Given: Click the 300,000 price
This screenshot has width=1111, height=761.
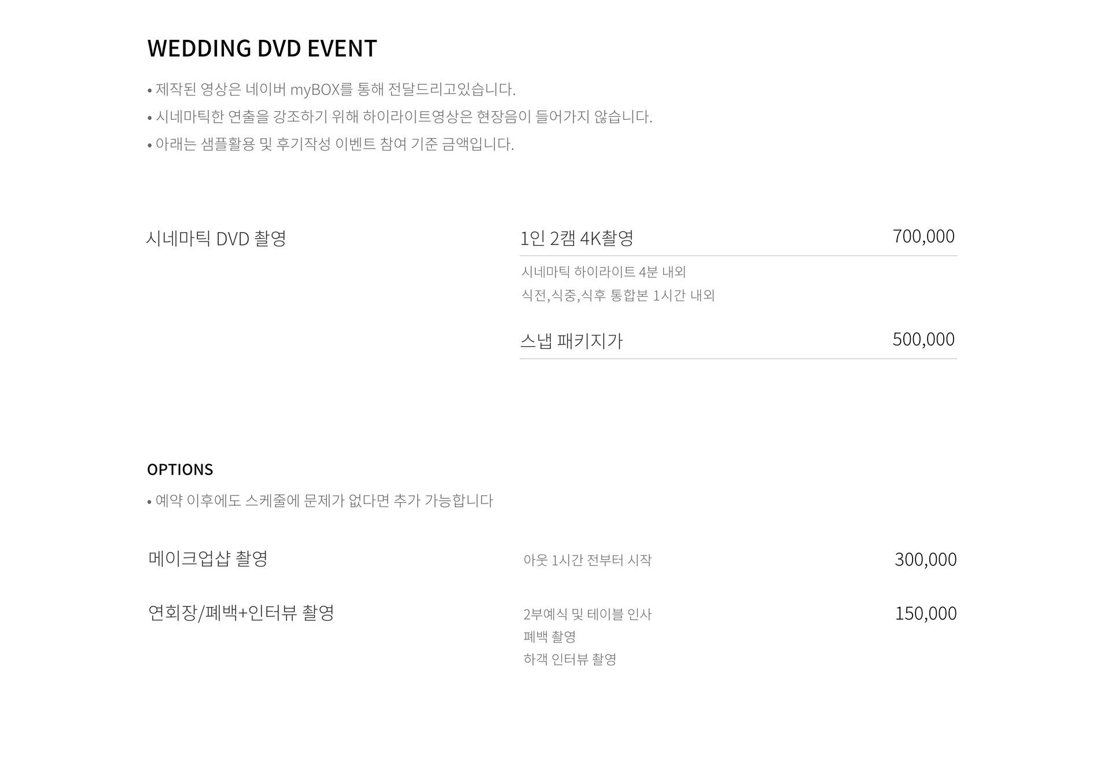Looking at the screenshot, I should 925,560.
